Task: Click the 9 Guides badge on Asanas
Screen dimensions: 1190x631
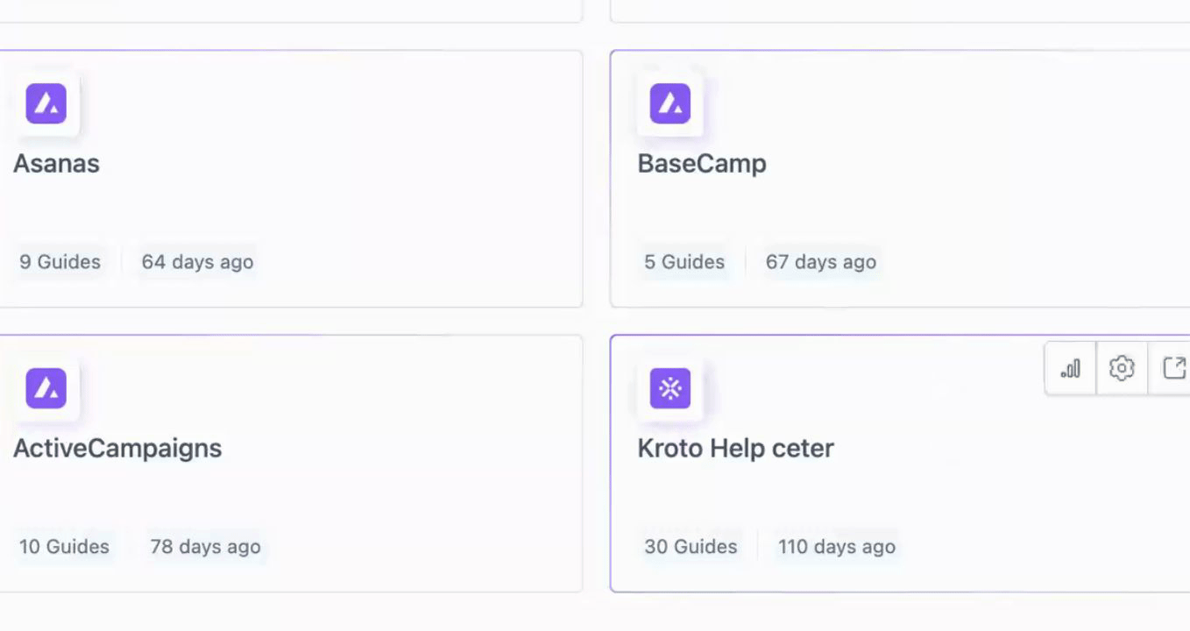Action: 60,262
